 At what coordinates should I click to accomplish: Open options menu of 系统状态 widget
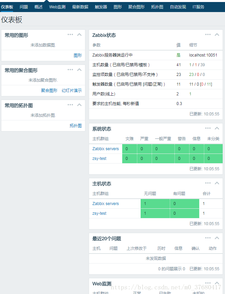tap(208, 128)
